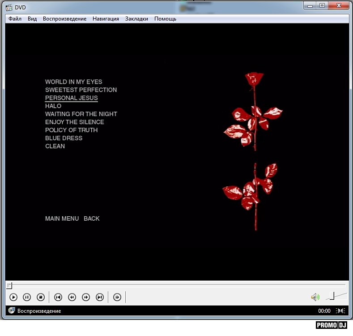Choose ENJOY THE SILENCE from list
This screenshot has height=336, width=353.
coord(74,122)
